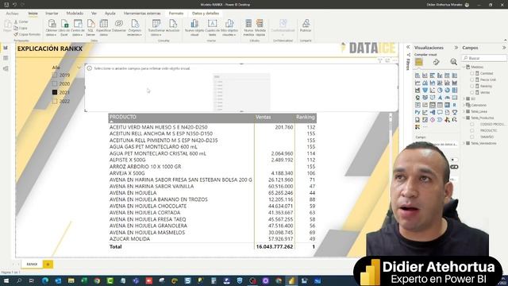
Task: Click Copiar formato button
Action: pyautogui.click(x=27, y=34)
